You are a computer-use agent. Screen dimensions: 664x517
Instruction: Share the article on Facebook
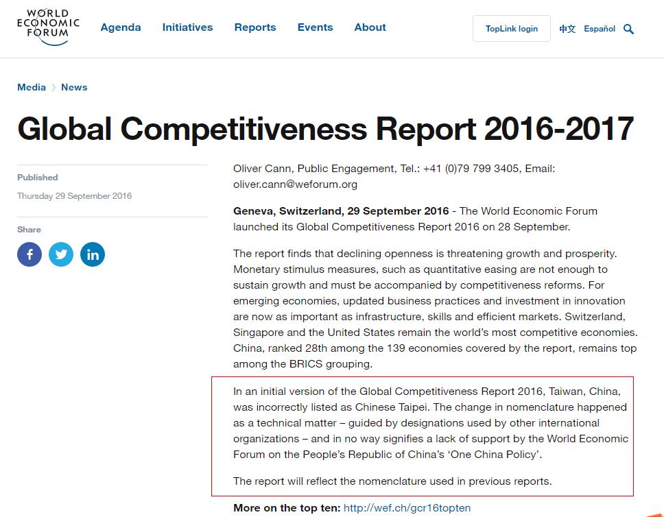pyautogui.click(x=29, y=254)
